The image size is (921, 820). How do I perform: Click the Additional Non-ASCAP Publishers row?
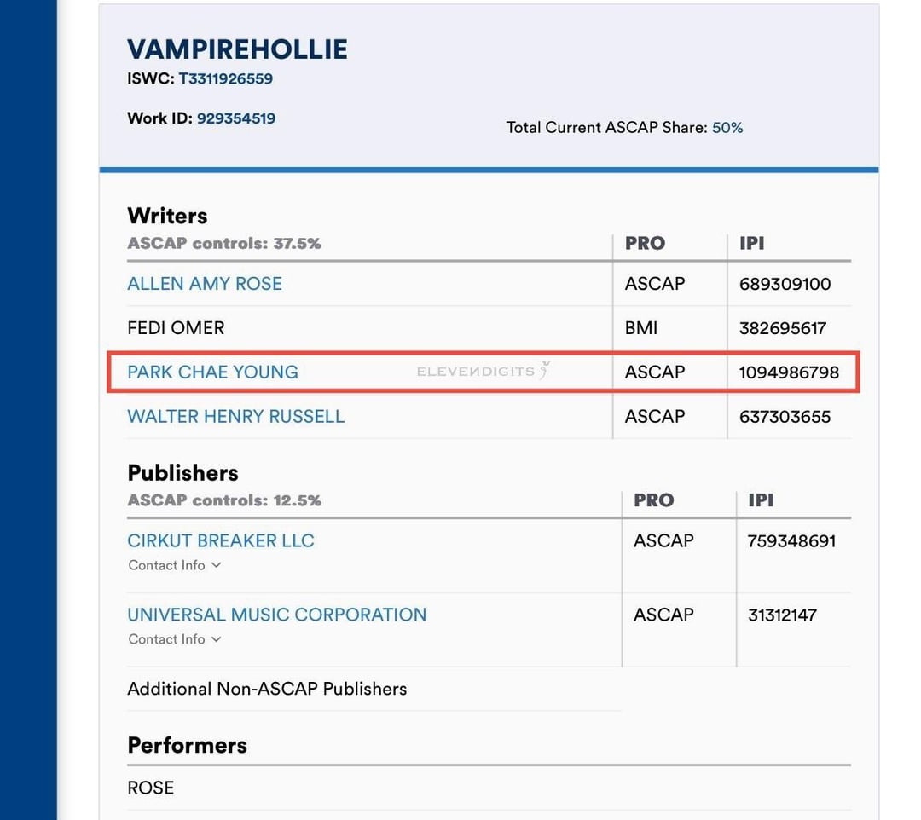(x=374, y=689)
